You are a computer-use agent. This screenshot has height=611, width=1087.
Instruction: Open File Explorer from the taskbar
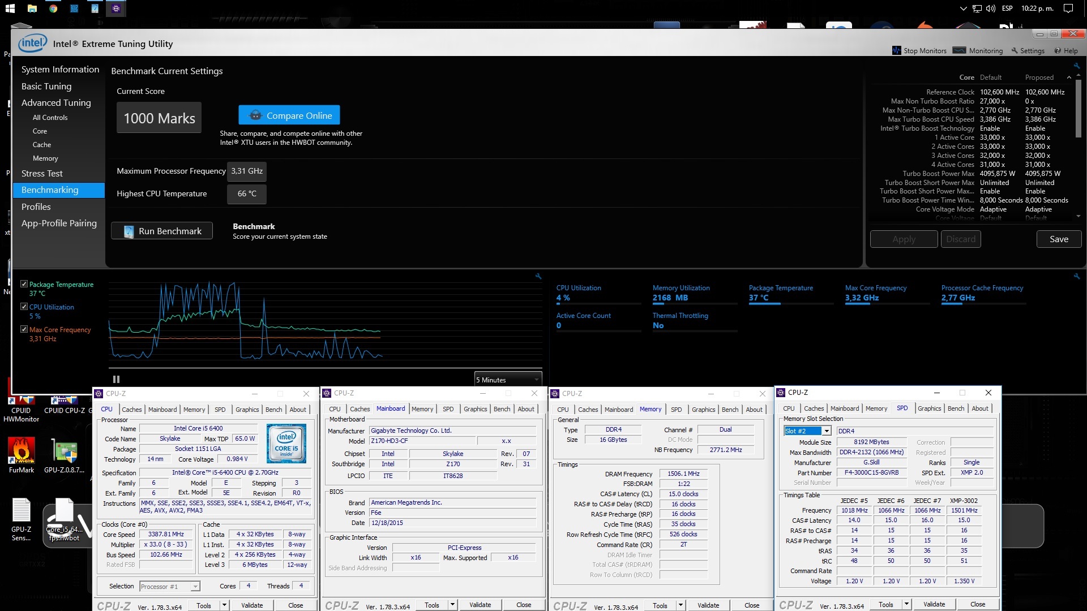(32, 8)
